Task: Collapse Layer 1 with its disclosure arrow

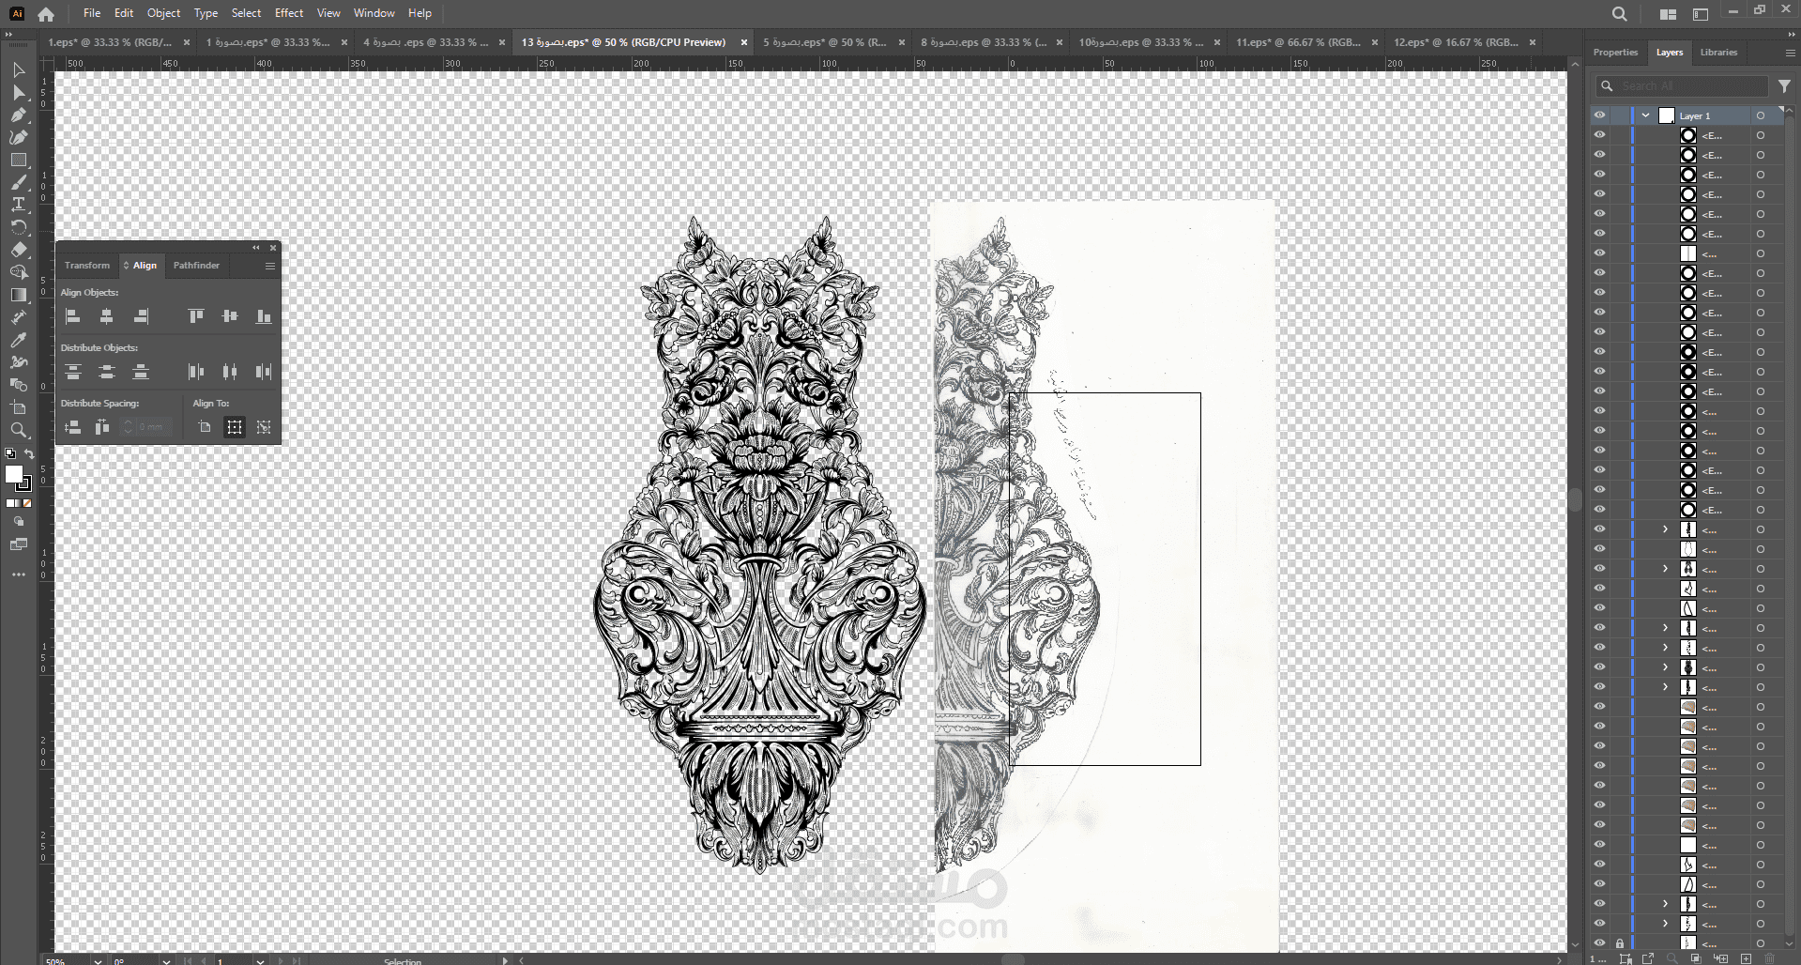Action: [x=1645, y=115]
